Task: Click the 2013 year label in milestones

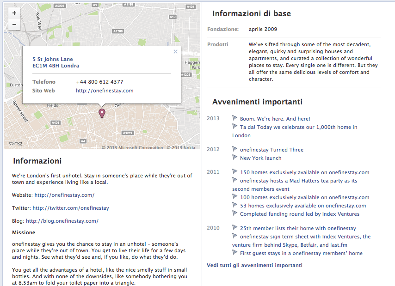Action: [x=213, y=118]
